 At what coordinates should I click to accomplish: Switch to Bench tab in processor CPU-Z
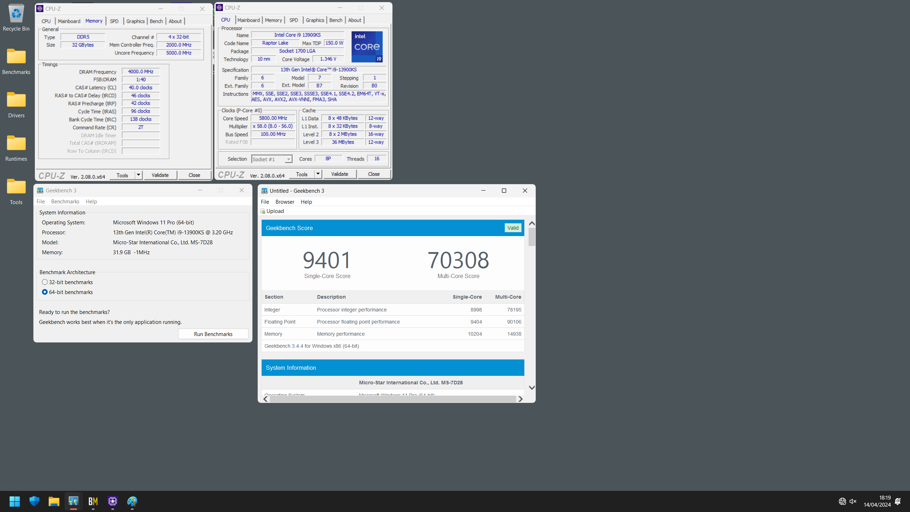click(x=336, y=20)
